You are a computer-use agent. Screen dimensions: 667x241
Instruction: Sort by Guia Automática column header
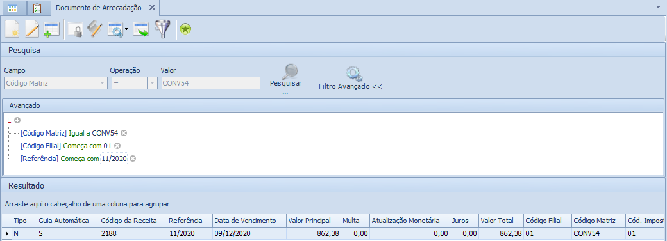[67, 221]
